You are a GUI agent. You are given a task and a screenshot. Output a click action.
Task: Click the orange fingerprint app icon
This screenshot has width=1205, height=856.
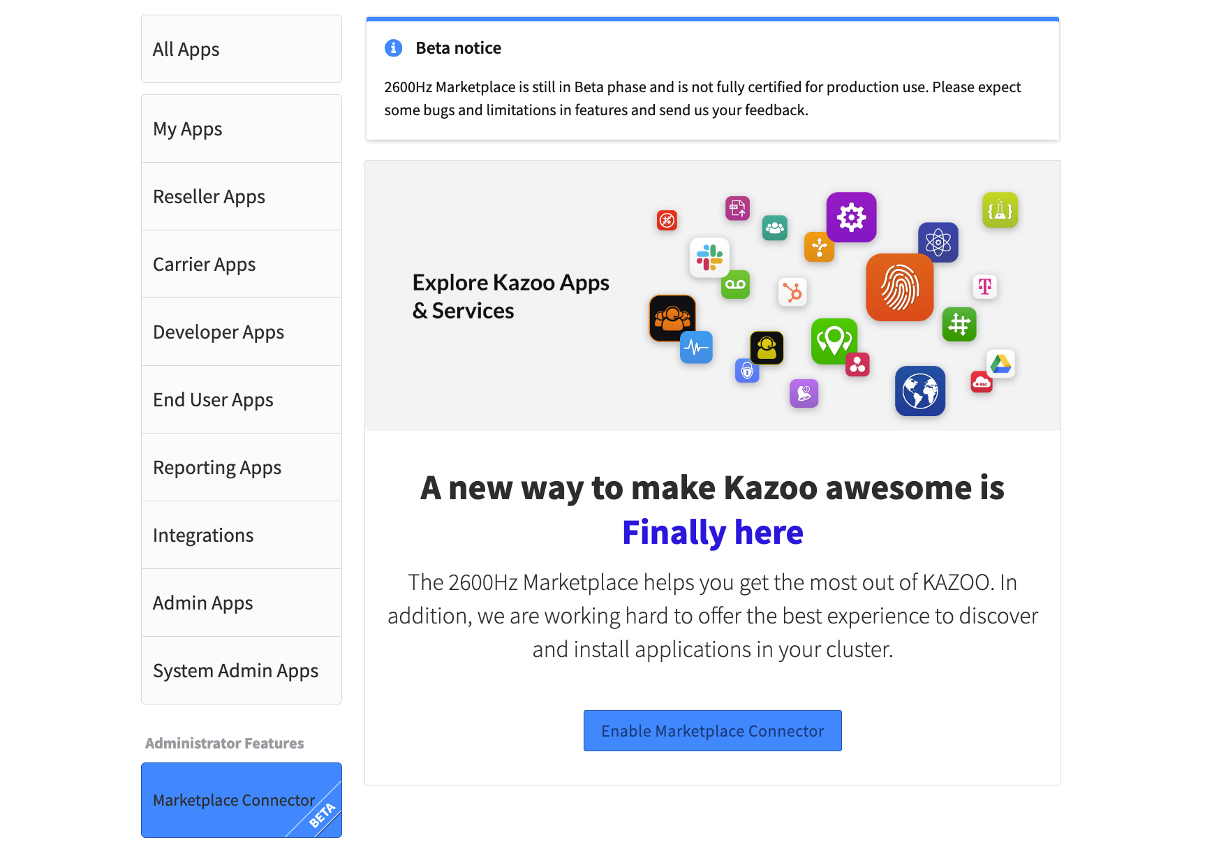(899, 287)
